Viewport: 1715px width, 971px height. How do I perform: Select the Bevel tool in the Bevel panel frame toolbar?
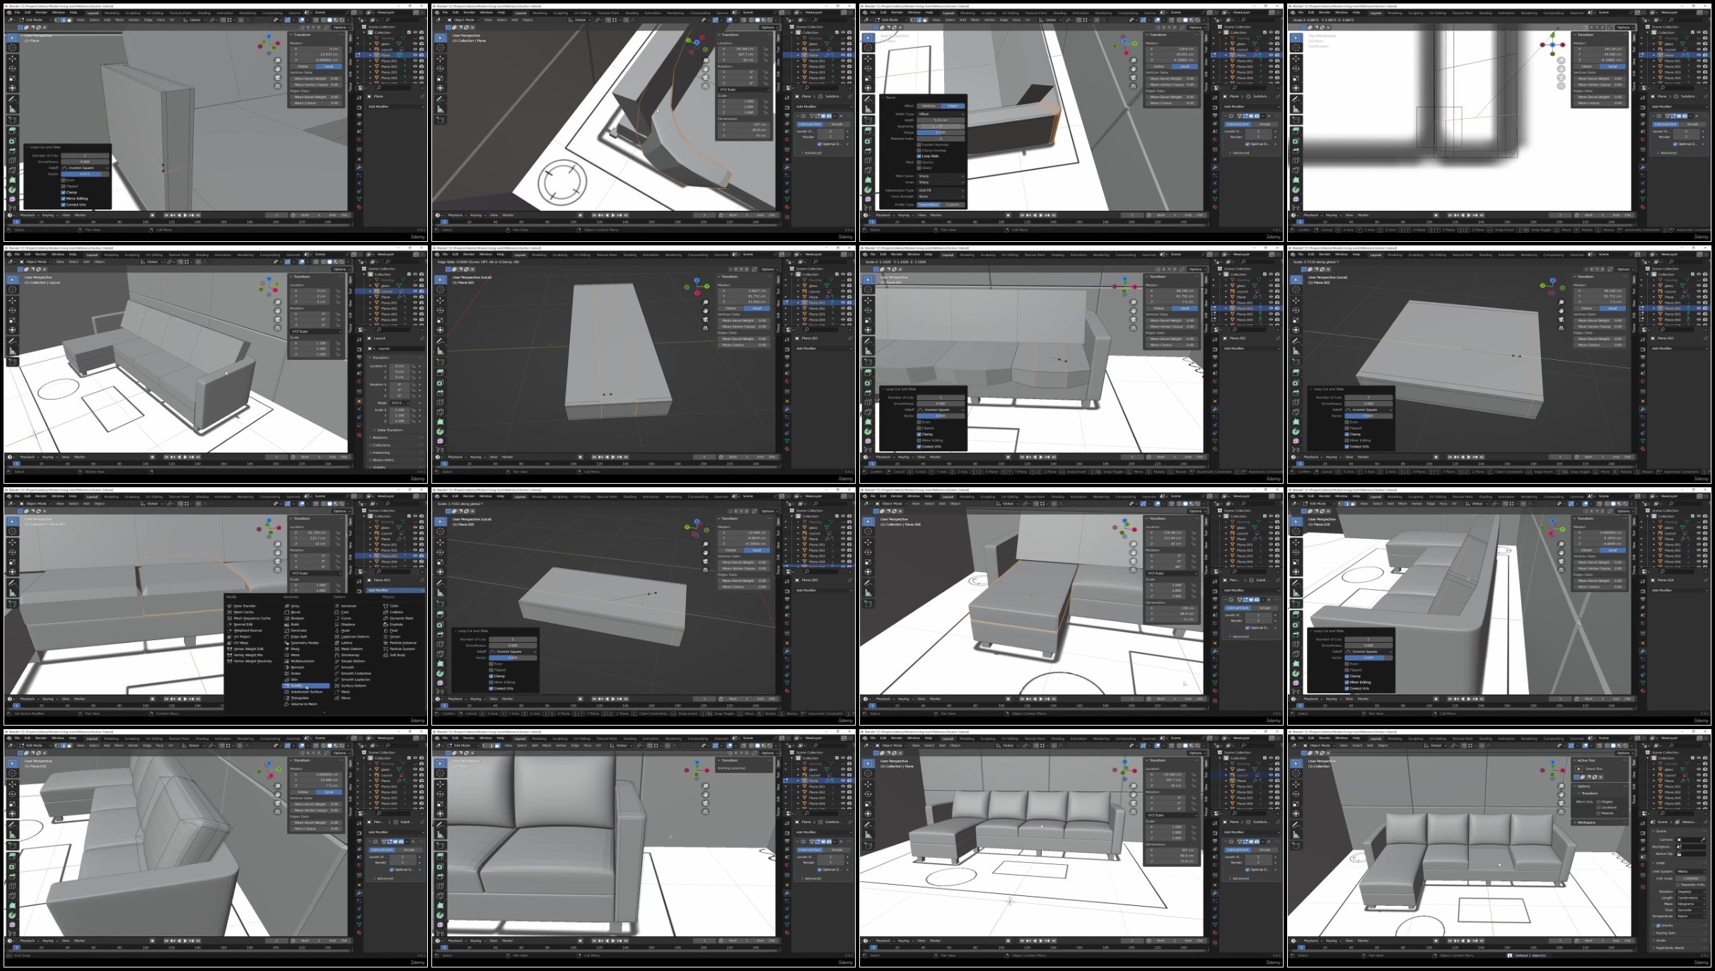click(x=868, y=151)
